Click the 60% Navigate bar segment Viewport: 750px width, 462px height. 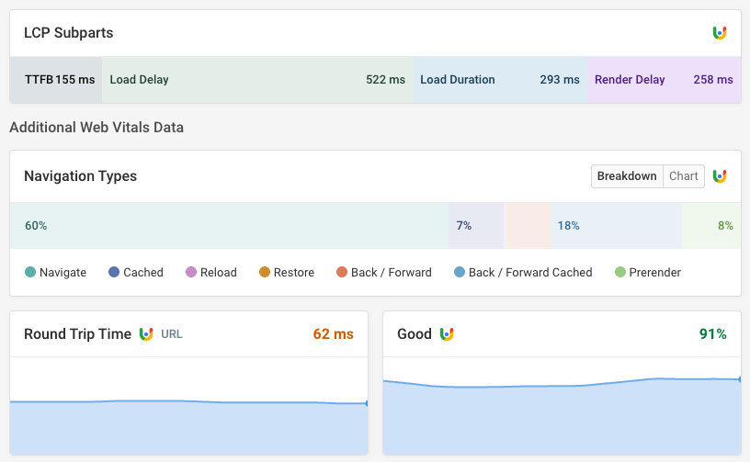[229, 226]
